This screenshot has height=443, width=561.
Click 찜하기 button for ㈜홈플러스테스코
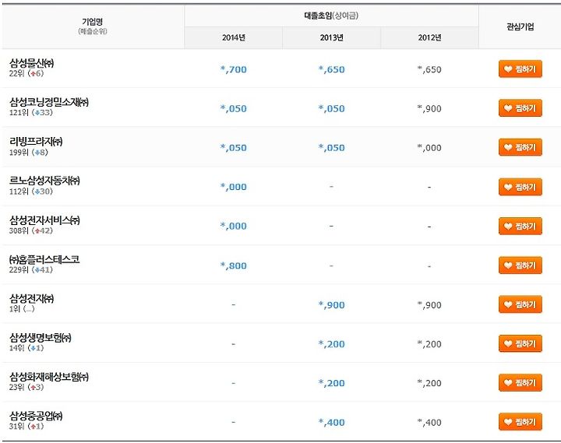click(x=520, y=265)
